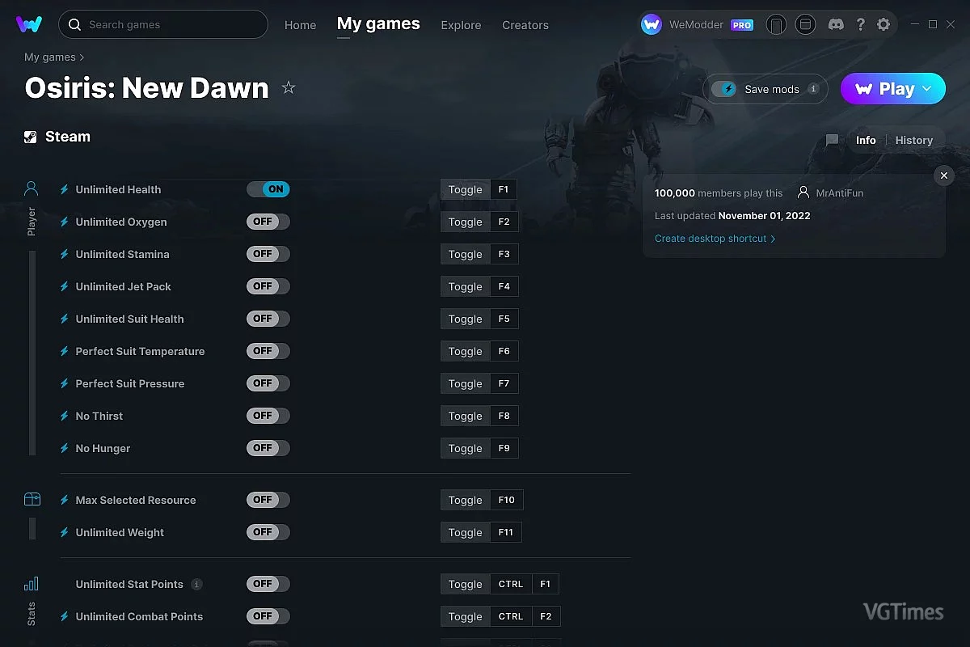Open the settings gear icon
Viewport: 970px width, 647px height.
tap(884, 24)
